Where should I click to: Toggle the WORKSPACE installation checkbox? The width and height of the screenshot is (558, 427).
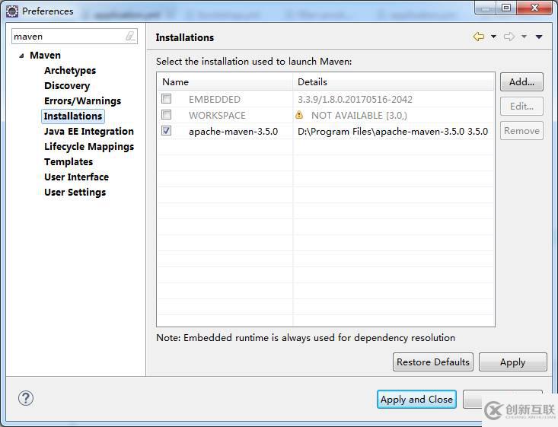pyautogui.click(x=167, y=115)
